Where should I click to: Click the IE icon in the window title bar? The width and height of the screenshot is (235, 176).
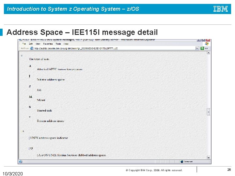tap(21, 40)
